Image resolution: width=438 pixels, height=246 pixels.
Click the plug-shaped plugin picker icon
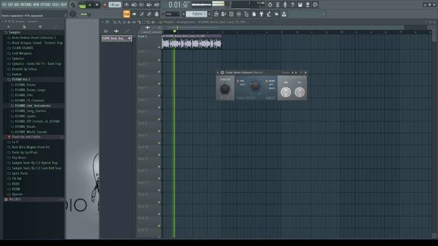[261, 14]
